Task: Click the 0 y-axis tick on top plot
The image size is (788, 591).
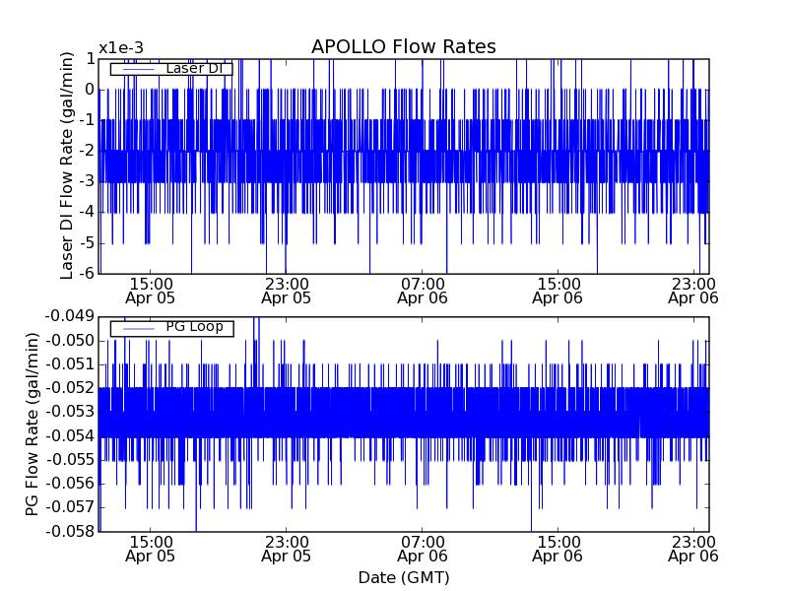Action: click(x=89, y=90)
